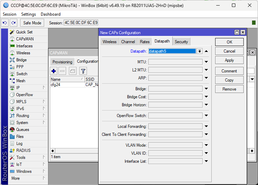The width and height of the screenshot is (258, 185).
Task: Open Quick Set from sidebar
Action: (24, 32)
